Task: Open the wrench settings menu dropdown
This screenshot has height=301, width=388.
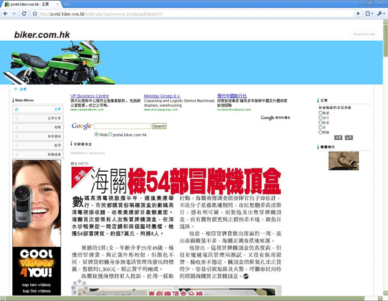Action: [380, 14]
